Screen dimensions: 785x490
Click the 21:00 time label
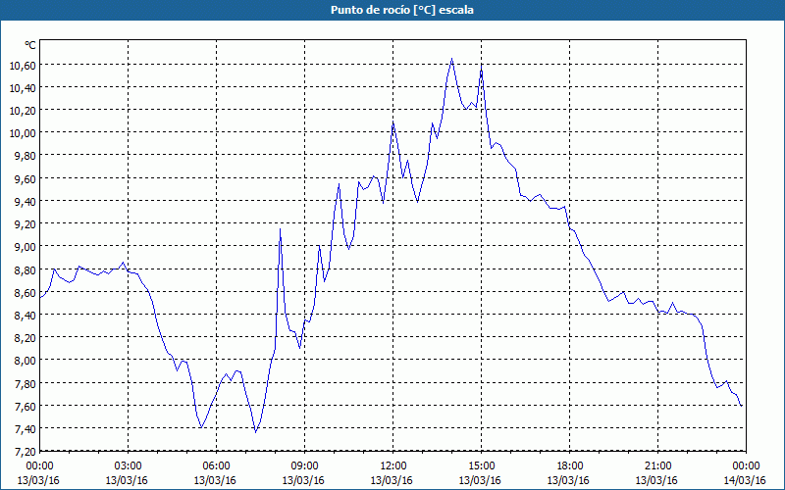coord(657,466)
